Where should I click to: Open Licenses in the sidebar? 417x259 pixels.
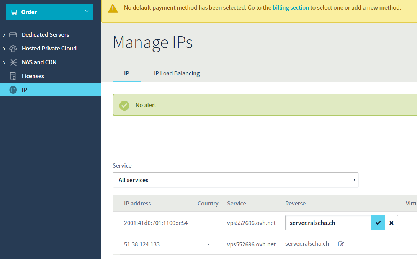(x=33, y=76)
